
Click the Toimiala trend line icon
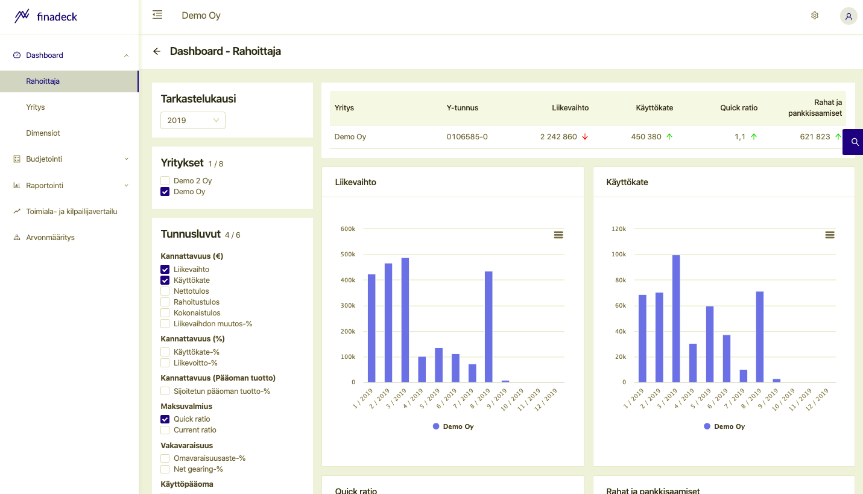(x=17, y=212)
